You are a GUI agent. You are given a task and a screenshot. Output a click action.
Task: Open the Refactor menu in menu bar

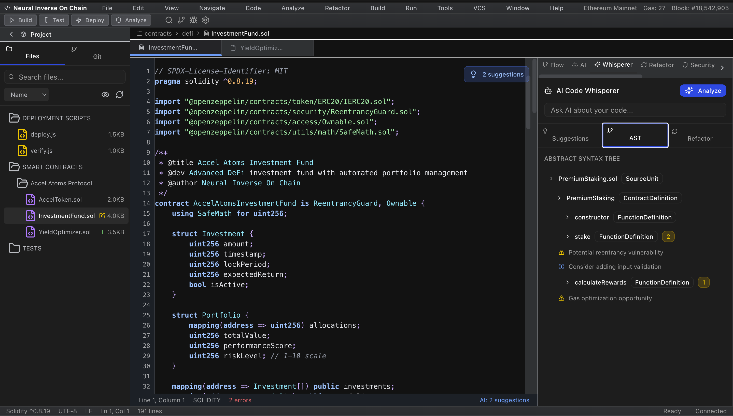point(337,8)
